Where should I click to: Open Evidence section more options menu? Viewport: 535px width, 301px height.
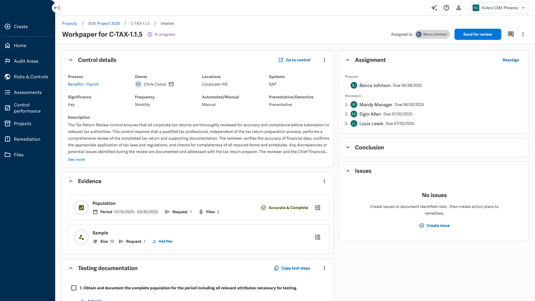pyautogui.click(x=324, y=181)
